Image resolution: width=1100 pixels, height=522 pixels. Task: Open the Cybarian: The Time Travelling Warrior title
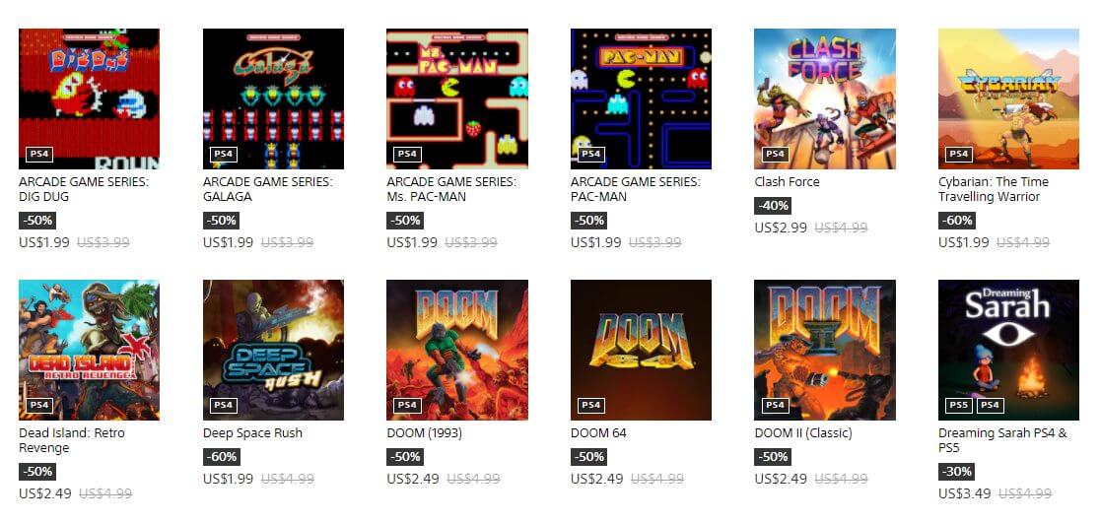click(x=994, y=189)
